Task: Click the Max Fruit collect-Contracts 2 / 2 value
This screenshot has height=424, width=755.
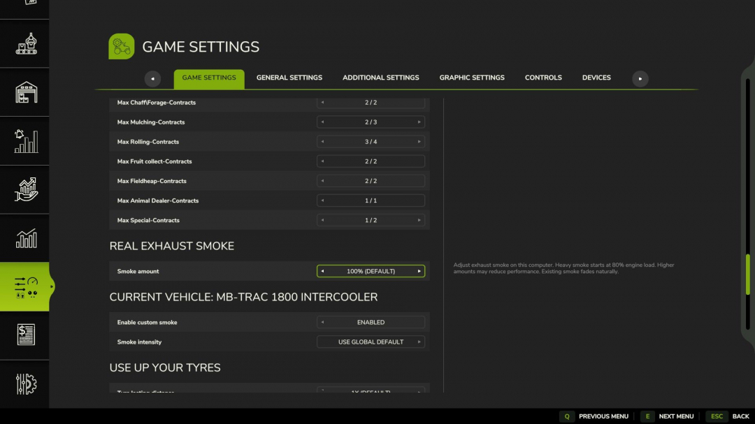Action: pos(371,161)
